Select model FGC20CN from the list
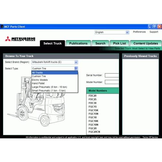This screenshot has height=162, width=162. coord(94,132)
